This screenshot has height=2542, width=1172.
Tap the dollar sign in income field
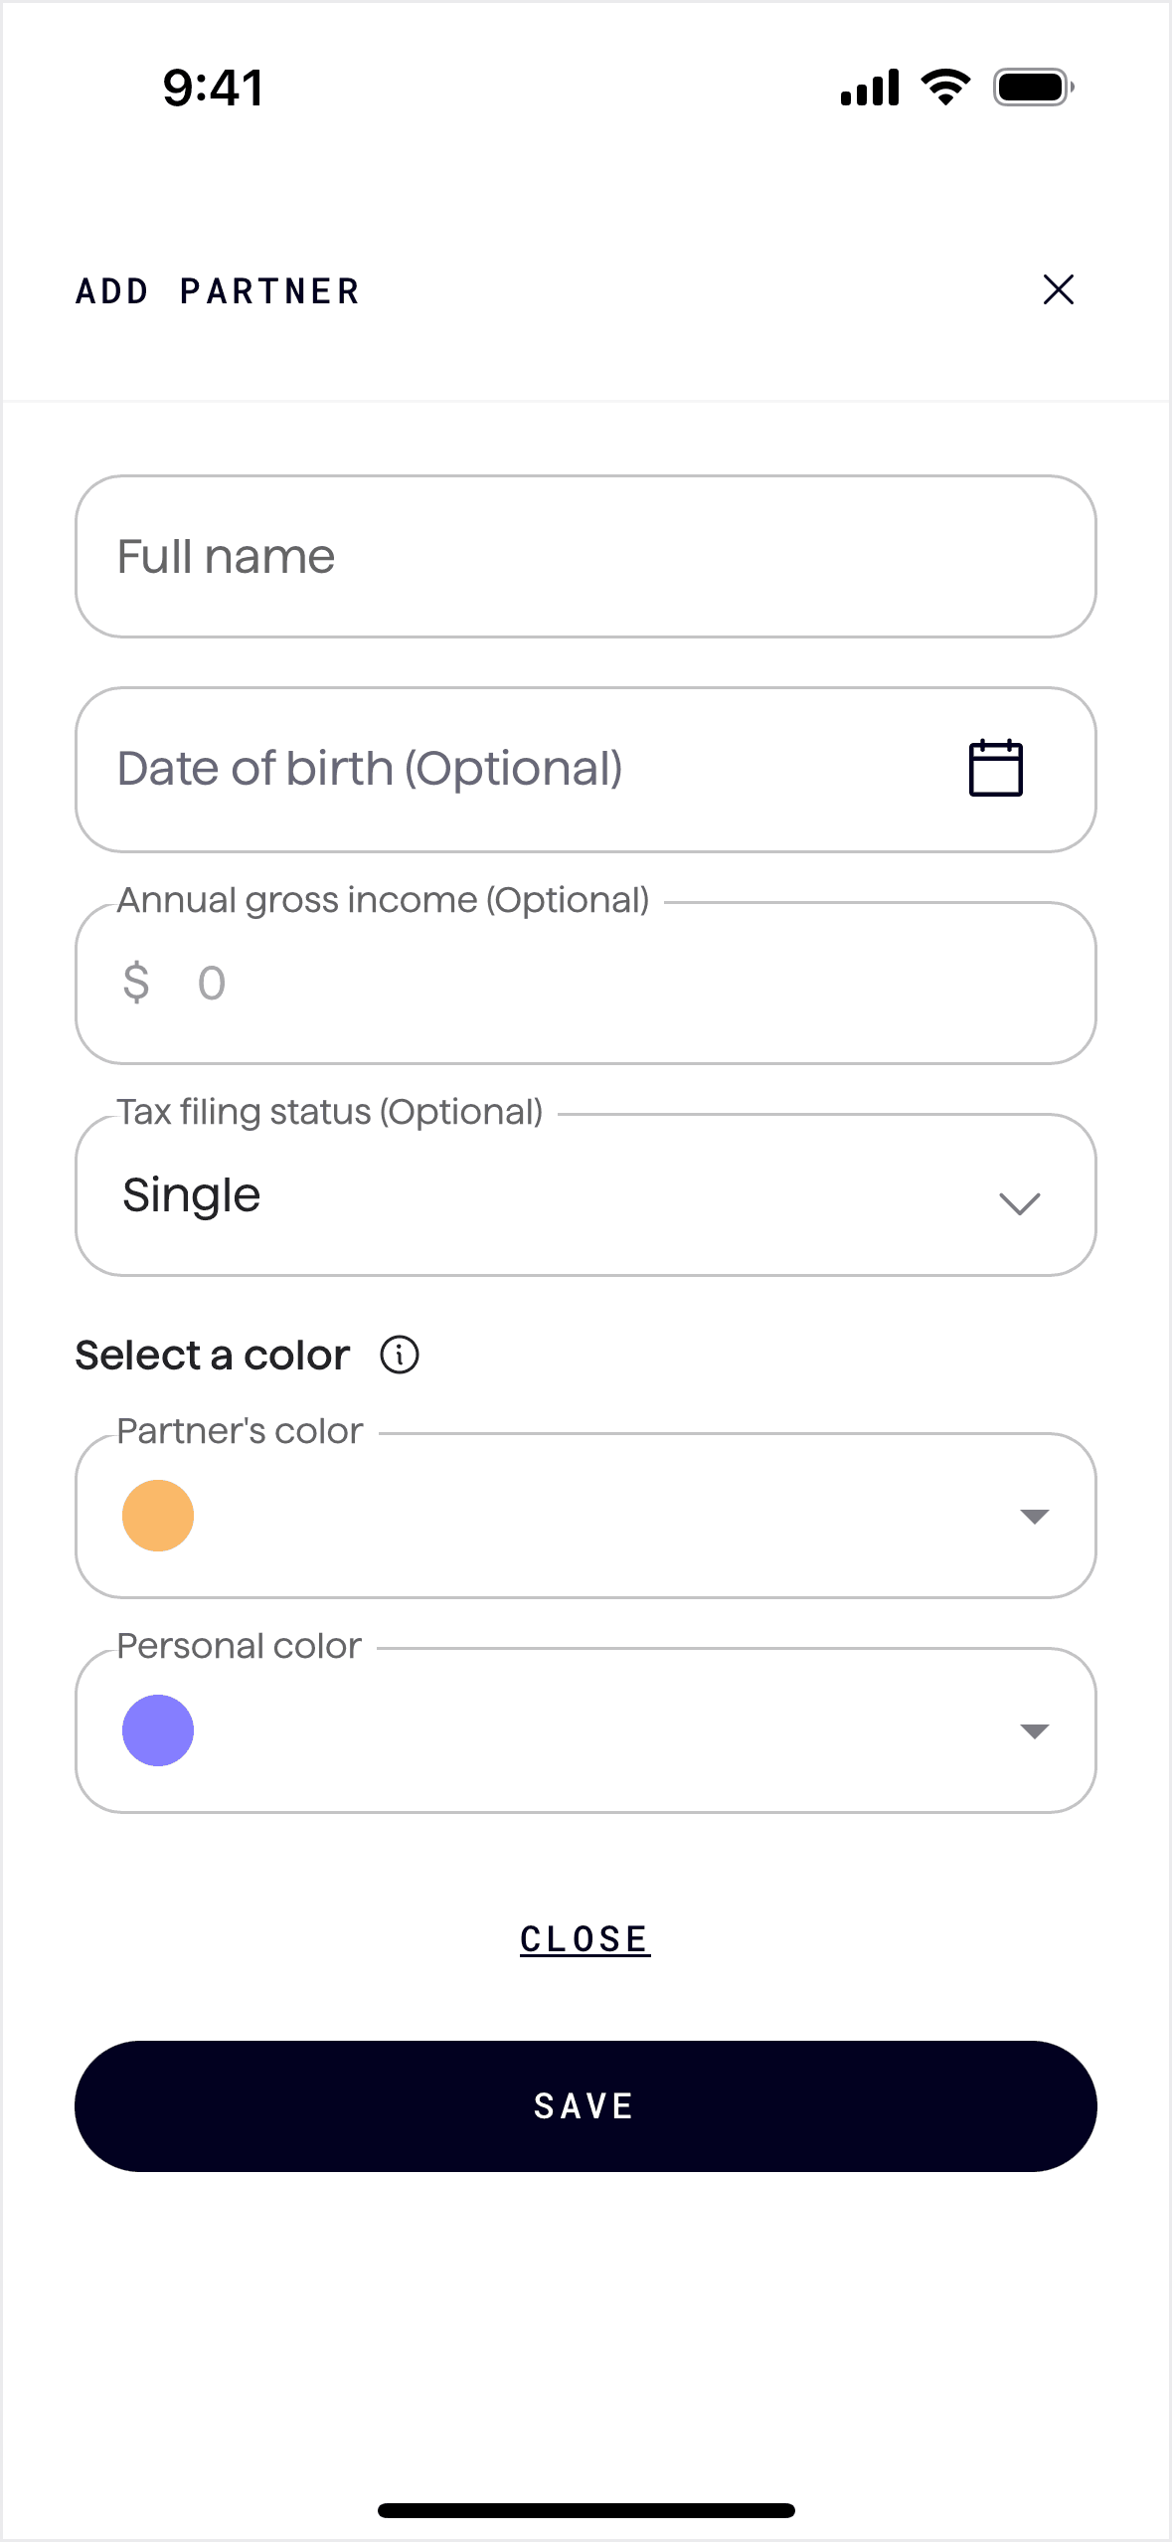pos(136,983)
